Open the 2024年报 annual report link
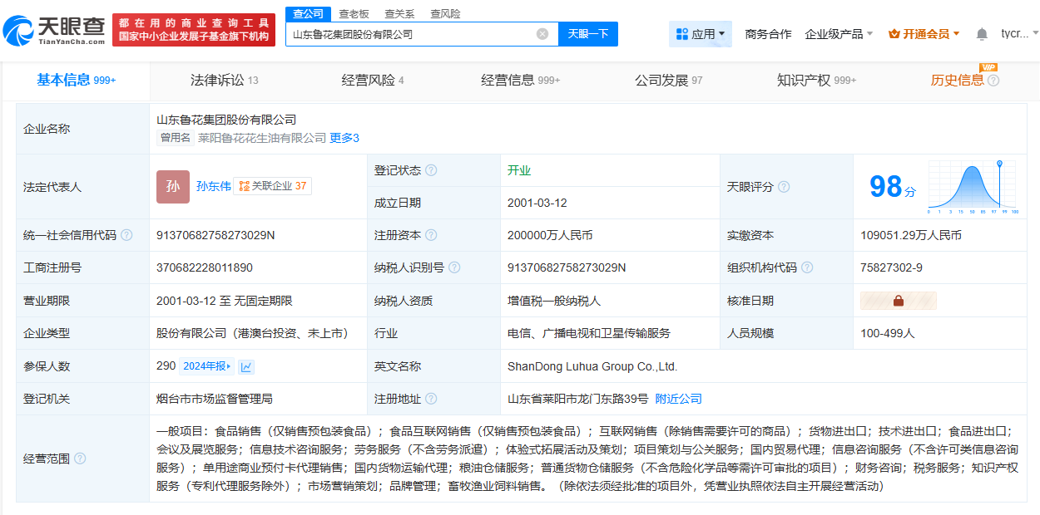Viewport: 1040px width, 515px height. (207, 366)
